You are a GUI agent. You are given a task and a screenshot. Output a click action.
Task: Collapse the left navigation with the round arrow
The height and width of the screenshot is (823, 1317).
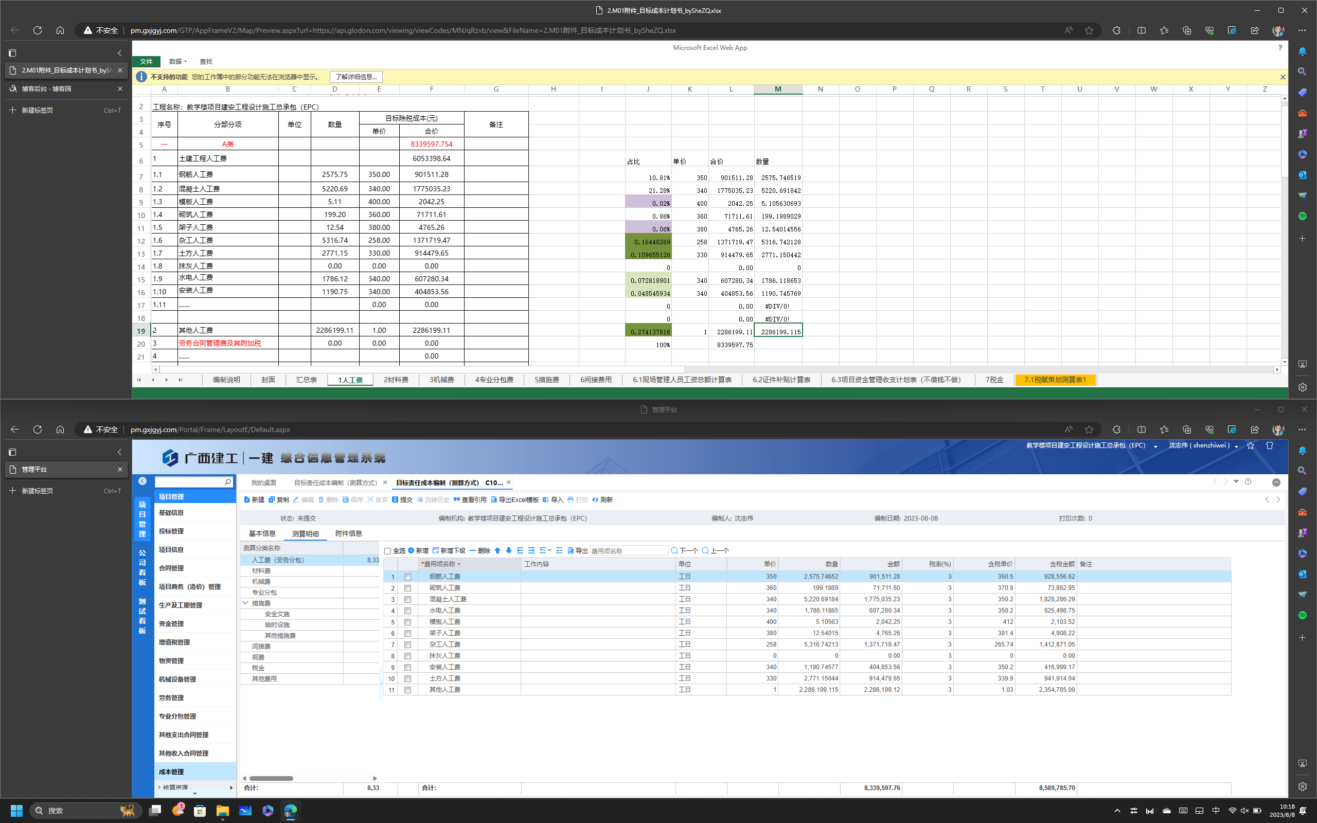142,481
